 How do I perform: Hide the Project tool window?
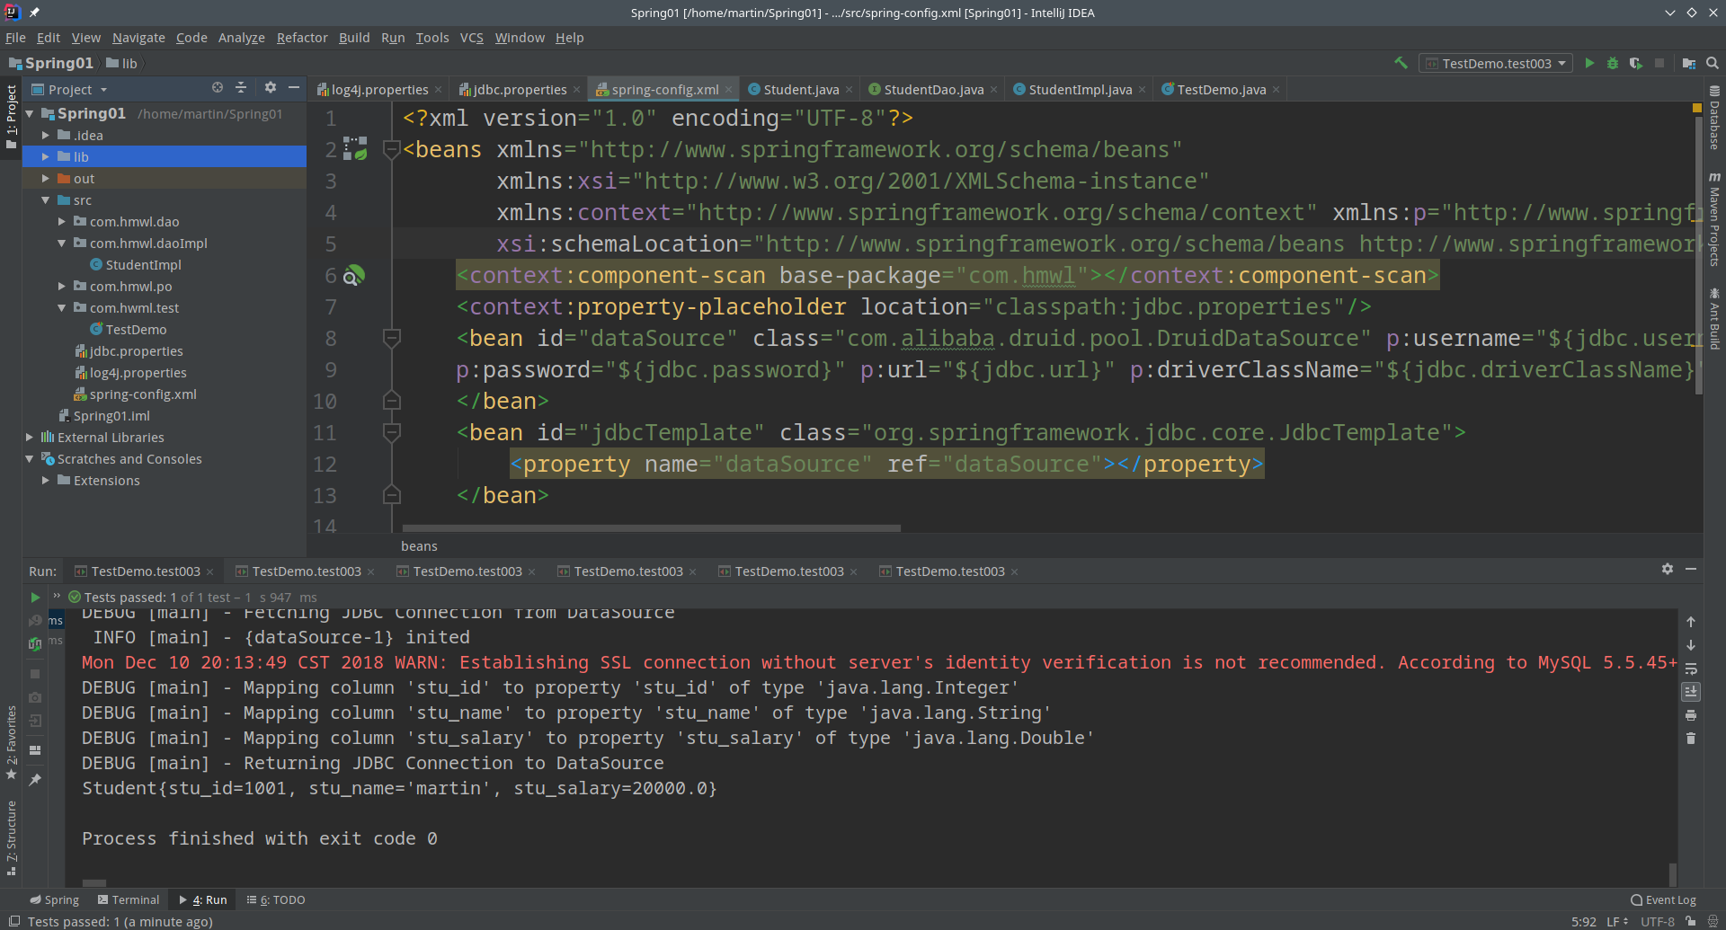pos(294,88)
